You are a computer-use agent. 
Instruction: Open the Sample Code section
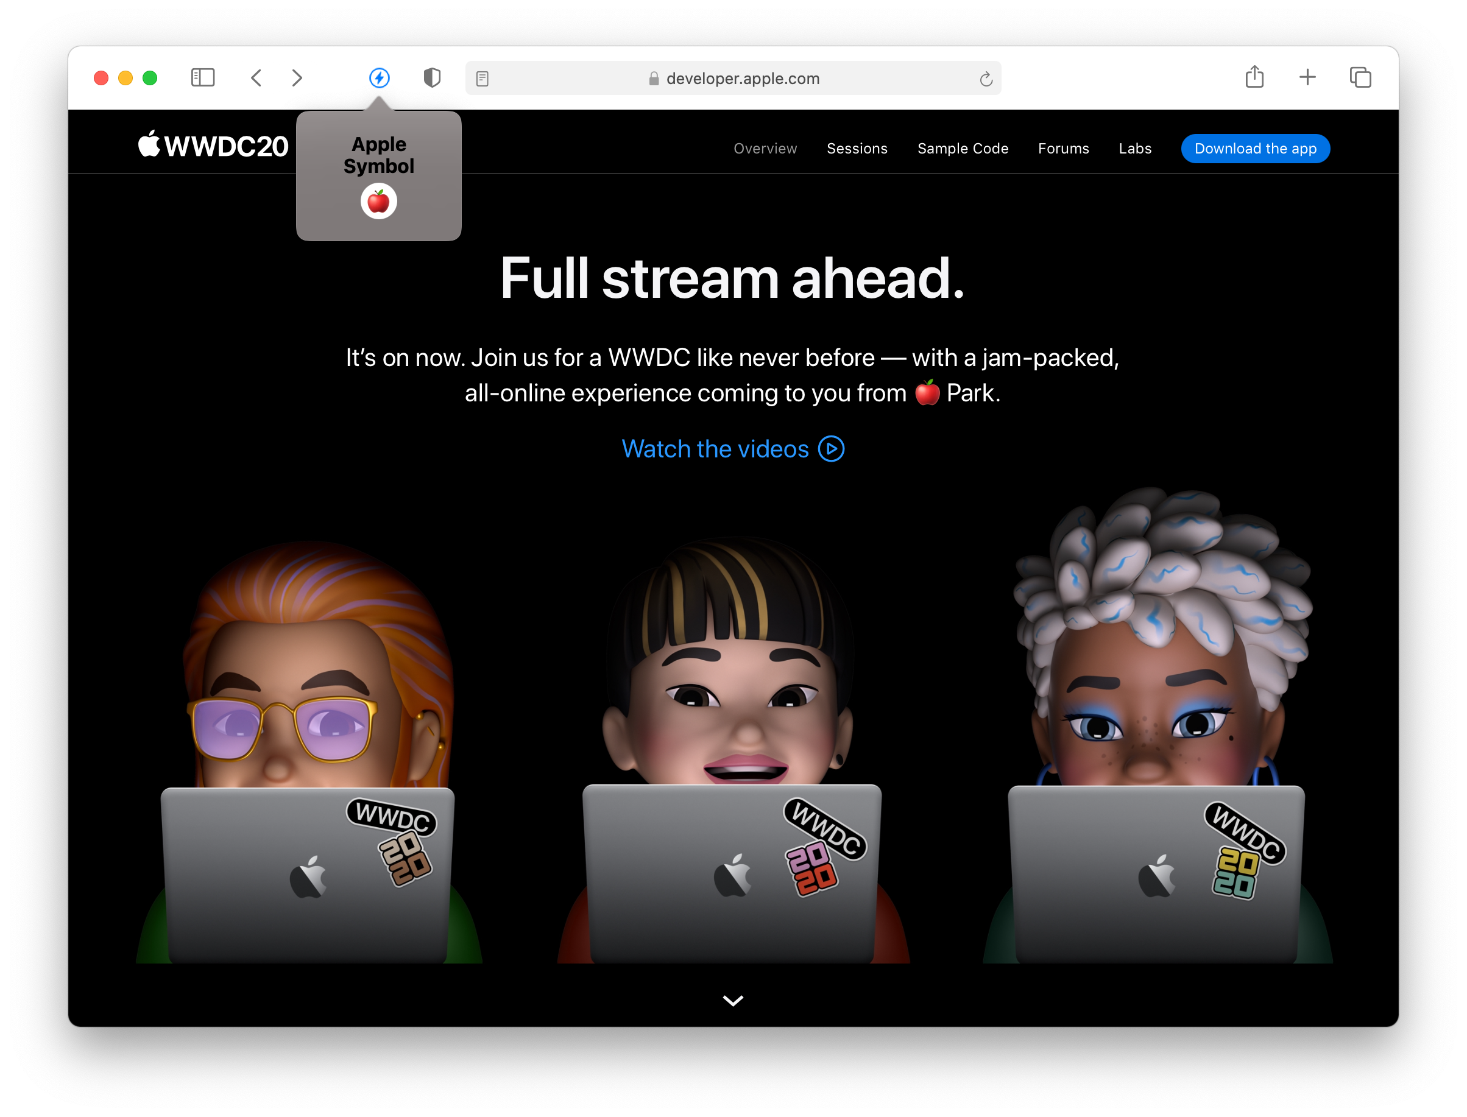tap(962, 148)
